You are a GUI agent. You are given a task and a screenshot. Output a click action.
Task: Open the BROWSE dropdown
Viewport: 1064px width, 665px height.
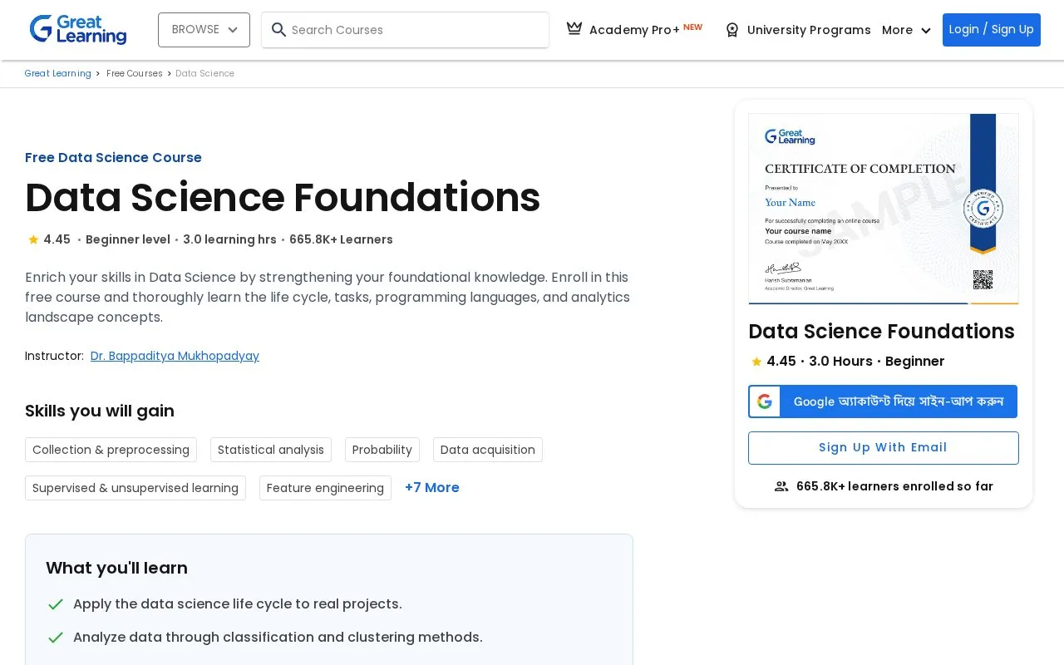pos(204,30)
